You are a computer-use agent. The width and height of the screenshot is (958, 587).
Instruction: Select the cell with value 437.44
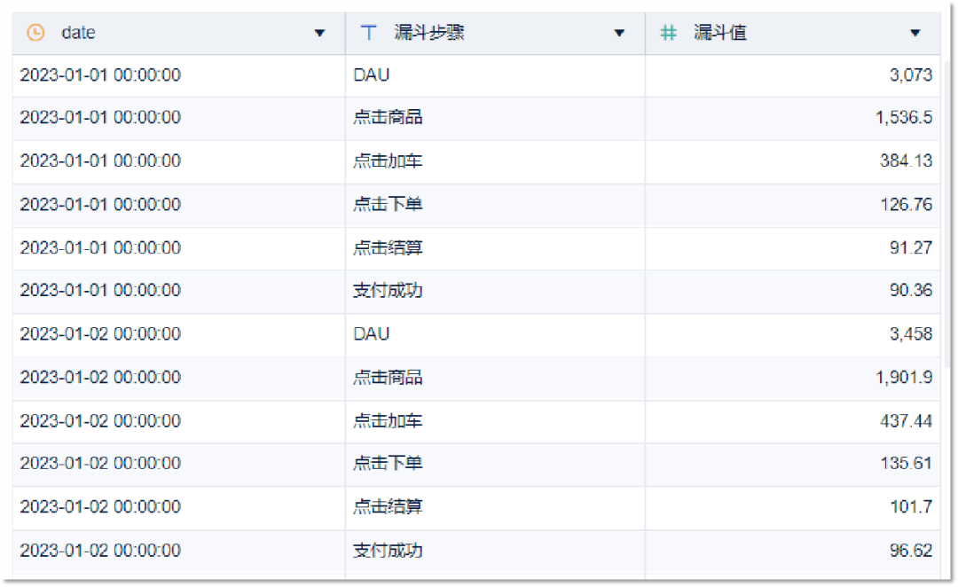point(793,421)
